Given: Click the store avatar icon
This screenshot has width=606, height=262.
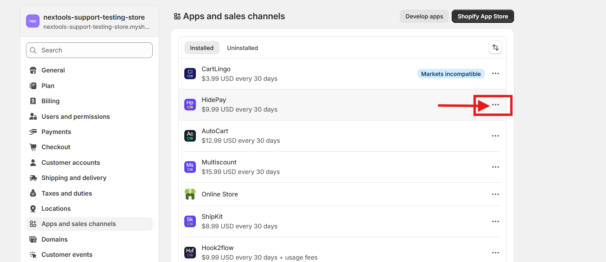Looking at the screenshot, I should [33, 21].
